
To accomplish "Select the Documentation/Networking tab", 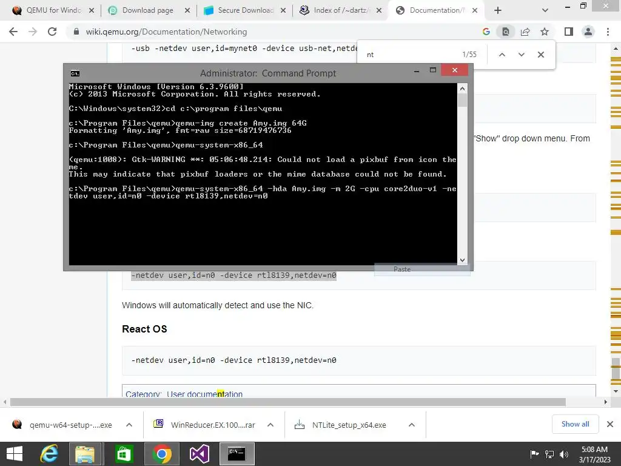I will [435, 10].
